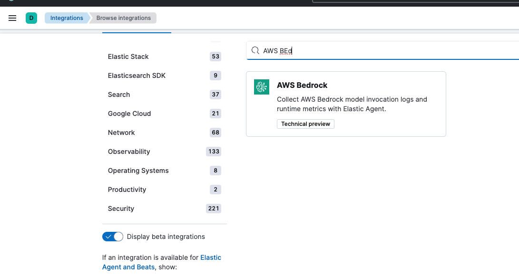Viewport: 519px width, 276px height.
Task: Toggle Display beta integrations switch
Action: (113, 237)
